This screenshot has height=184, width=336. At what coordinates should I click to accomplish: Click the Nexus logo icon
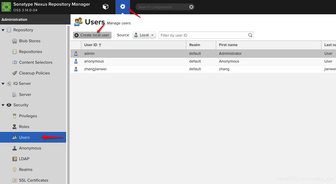point(6,7)
